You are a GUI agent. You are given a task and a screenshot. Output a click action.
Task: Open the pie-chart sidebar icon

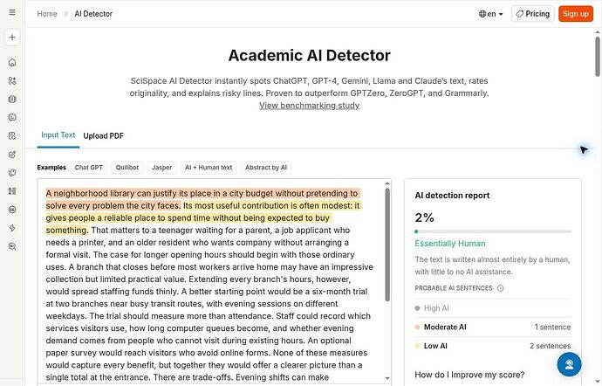(x=12, y=173)
